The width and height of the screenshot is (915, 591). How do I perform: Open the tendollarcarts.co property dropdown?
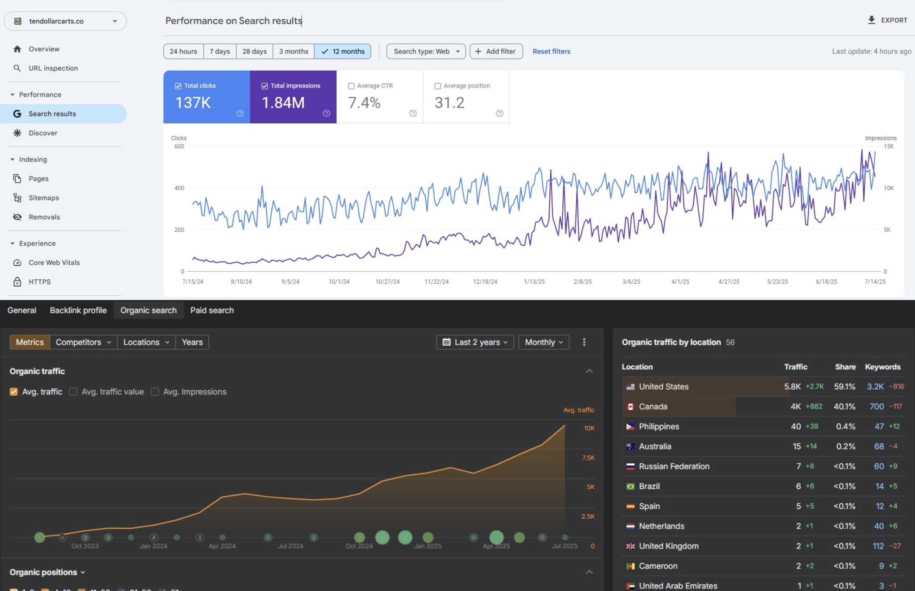click(x=115, y=21)
